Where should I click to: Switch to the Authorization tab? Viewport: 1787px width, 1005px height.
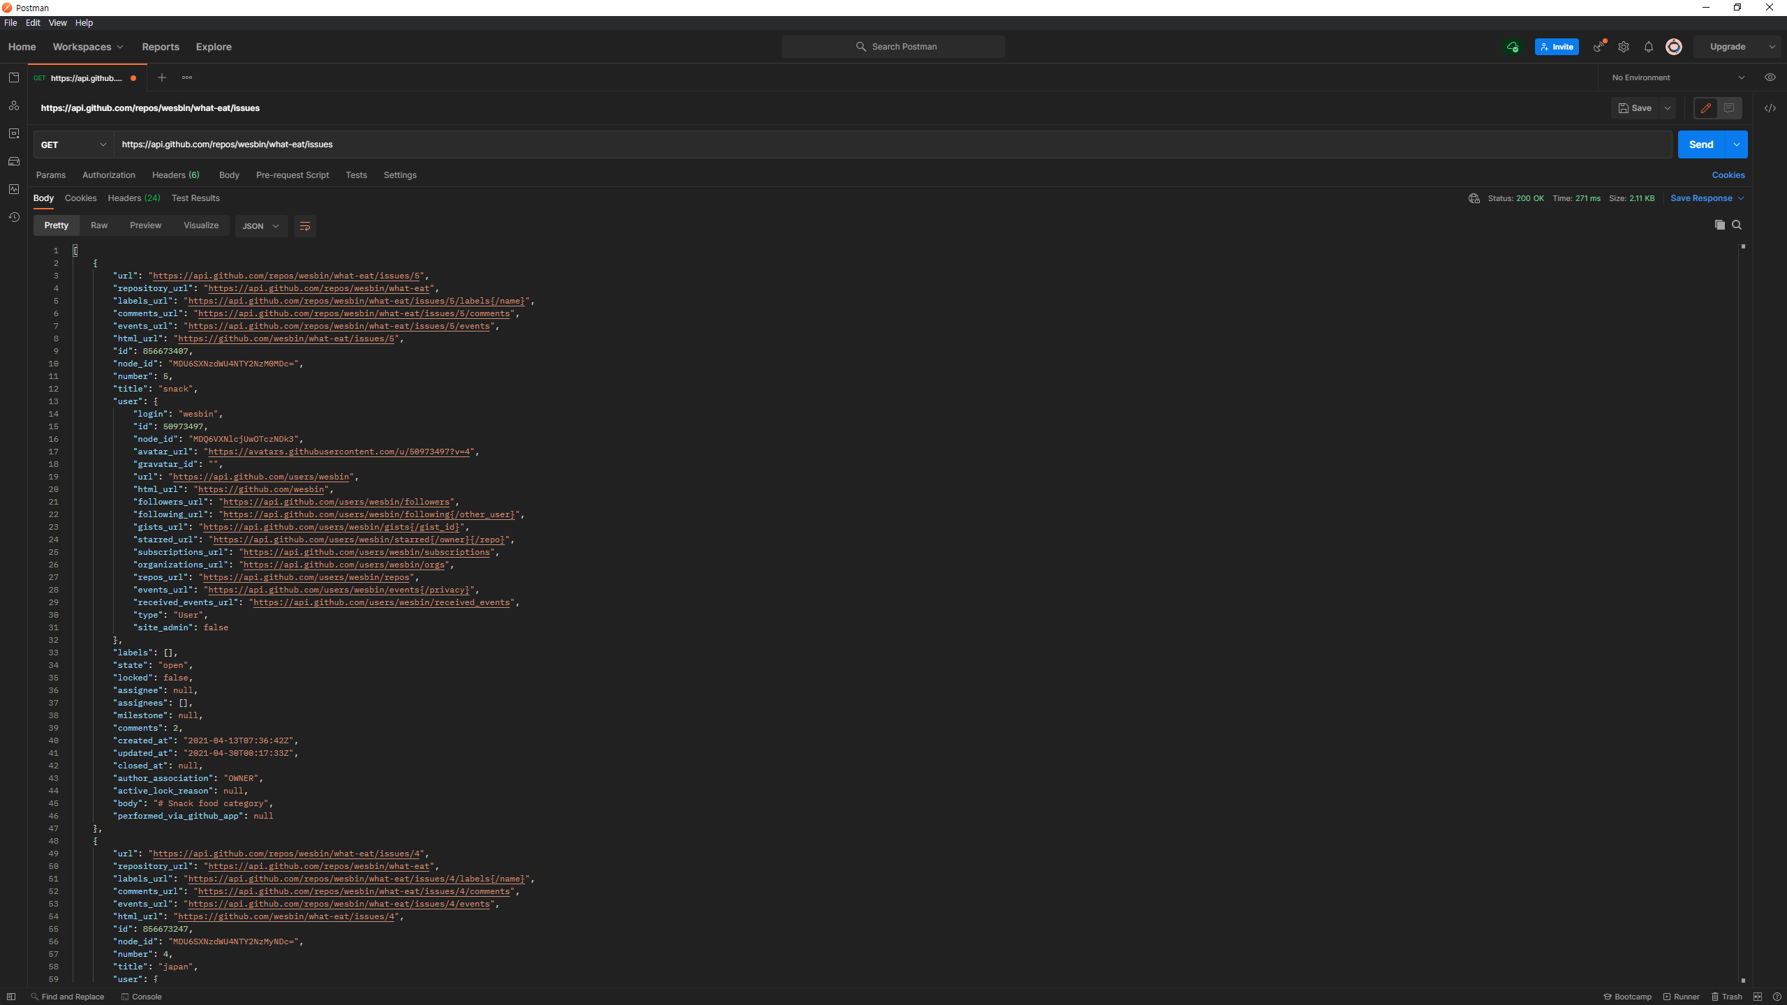[109, 175]
